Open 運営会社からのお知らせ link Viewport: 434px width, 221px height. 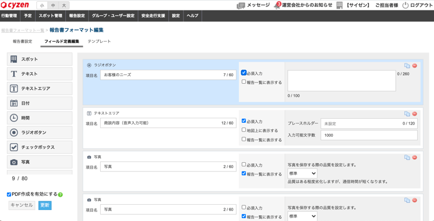[x=307, y=5]
